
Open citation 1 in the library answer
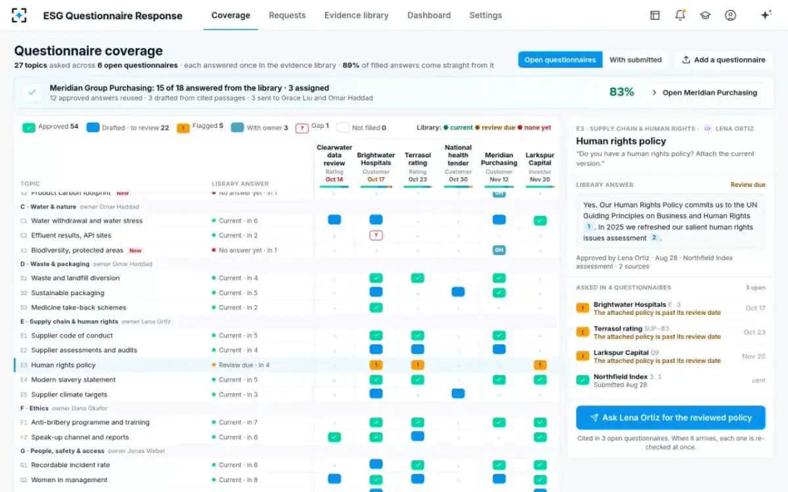[589, 226]
